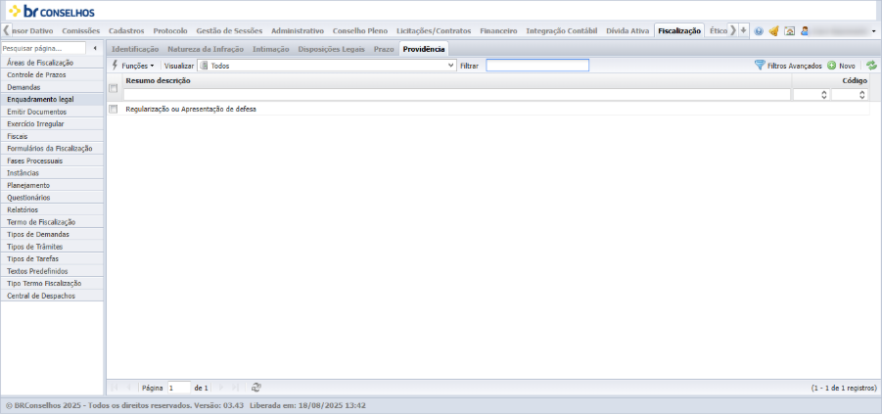Open Questionários in sidebar
Image resolution: width=882 pixels, height=414 pixels.
point(52,198)
